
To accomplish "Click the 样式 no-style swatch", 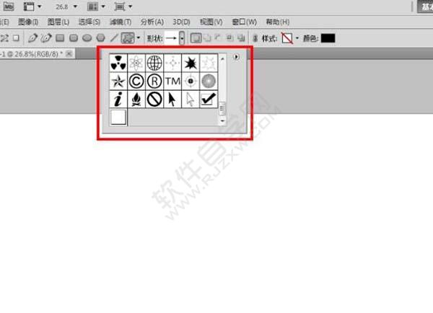I will (x=287, y=38).
